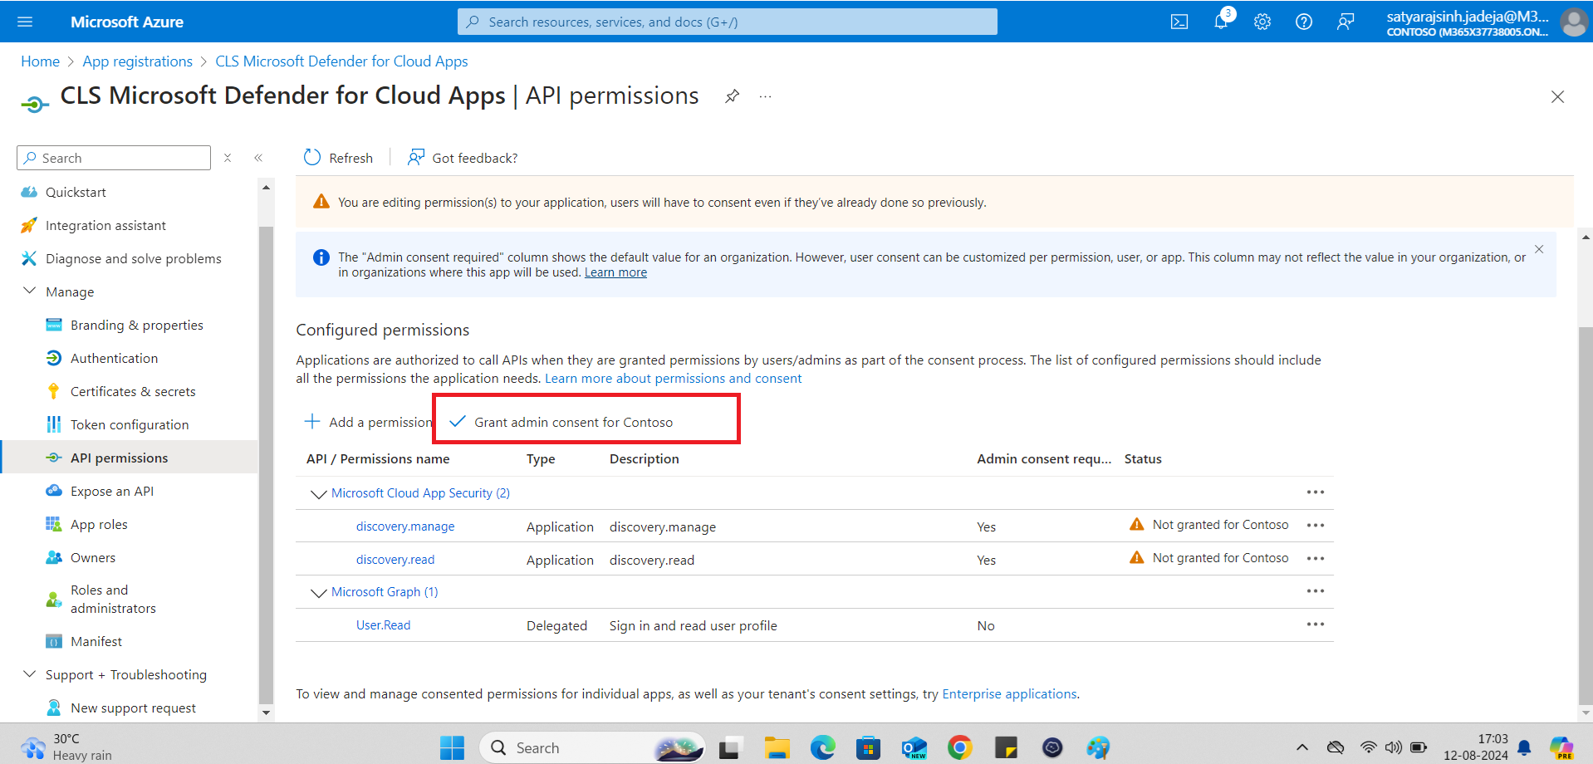The image size is (1593, 764).
Task: Open options for the discovery.read permission row
Action: coord(1316,559)
